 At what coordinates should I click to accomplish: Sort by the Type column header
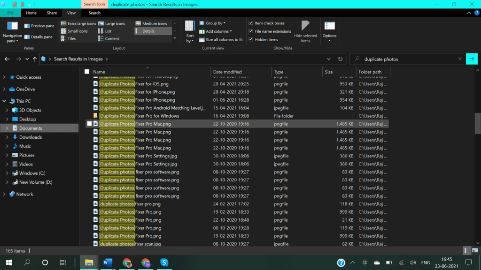297,72
